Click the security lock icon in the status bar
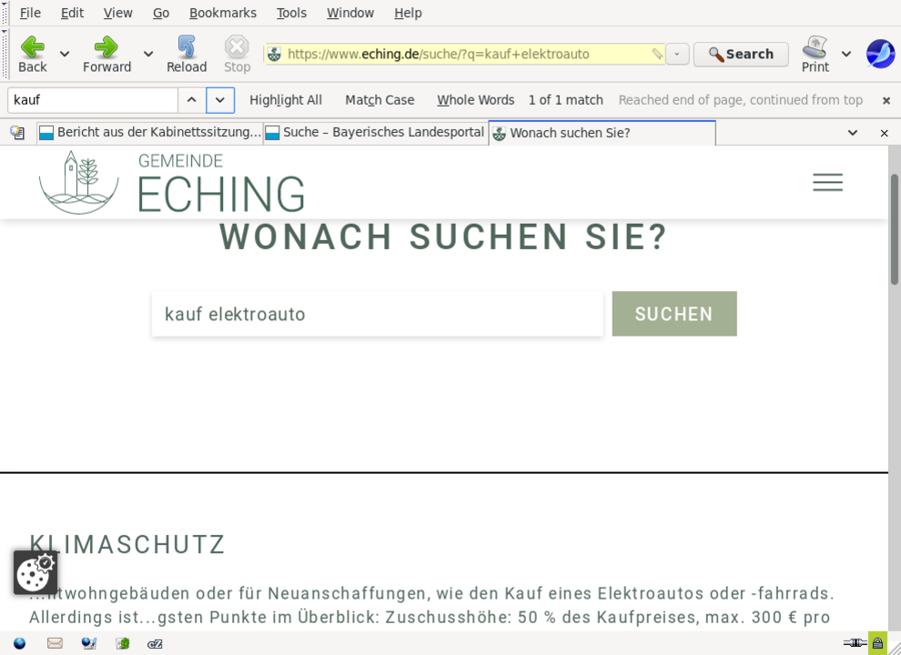Screen dimensions: 901x655 tap(877, 643)
